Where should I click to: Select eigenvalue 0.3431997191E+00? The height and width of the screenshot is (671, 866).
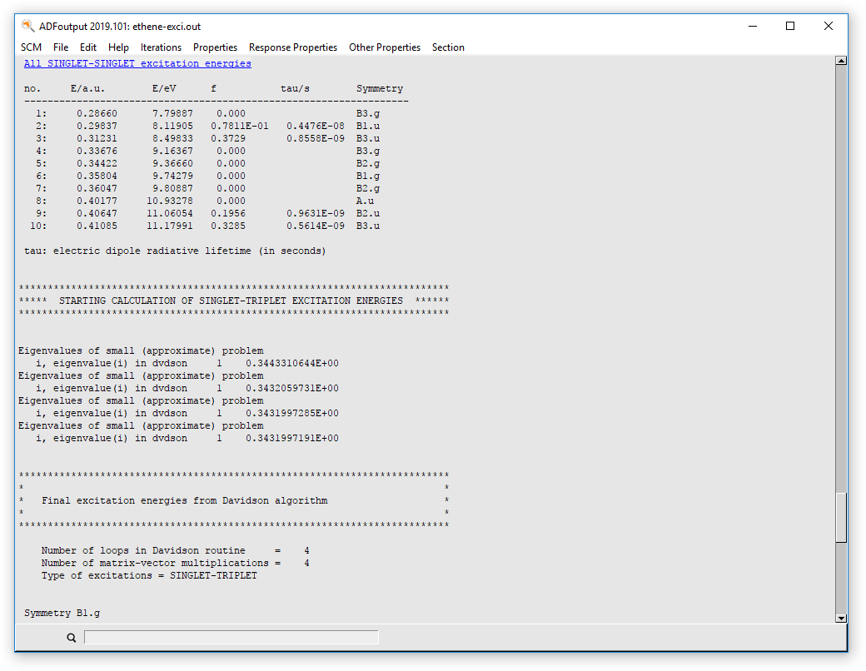tap(292, 438)
